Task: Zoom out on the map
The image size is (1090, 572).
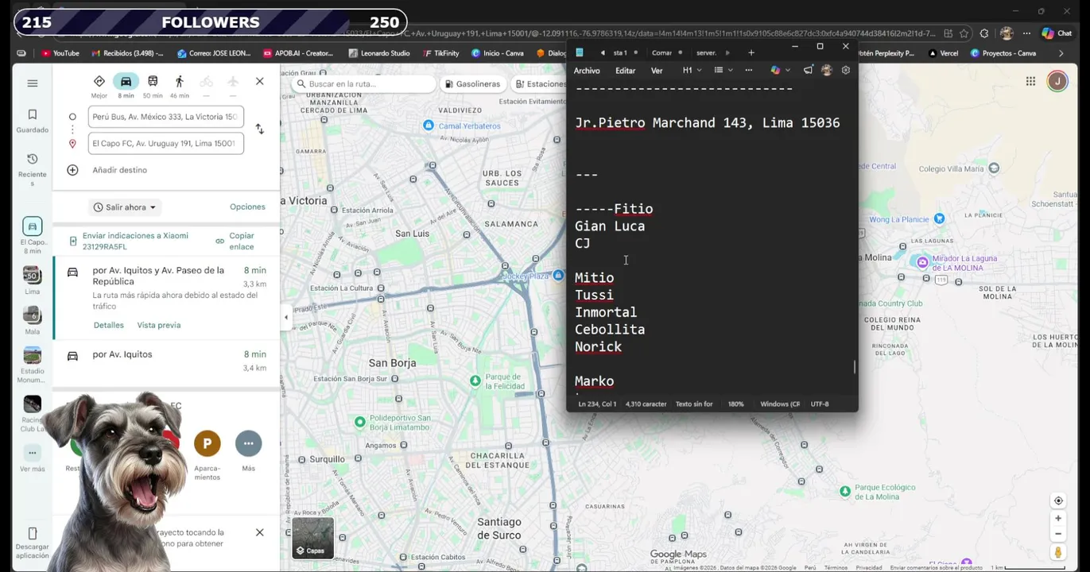Action: pos(1058,534)
